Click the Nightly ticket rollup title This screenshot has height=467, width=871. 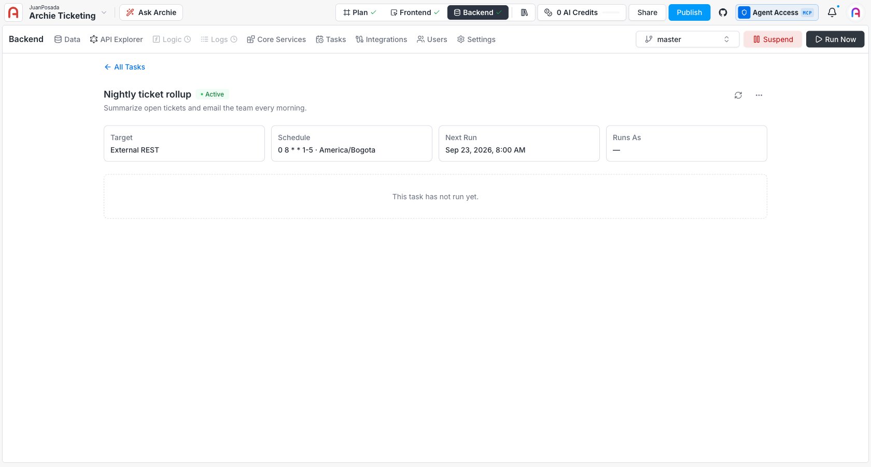click(147, 94)
